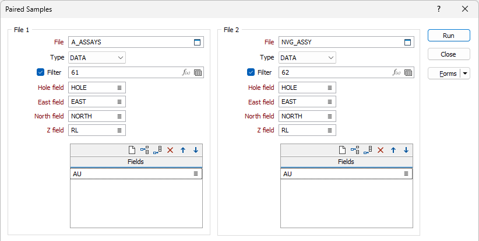
Task: Open filter expression editor in File 1
Action: pyautogui.click(x=186, y=72)
